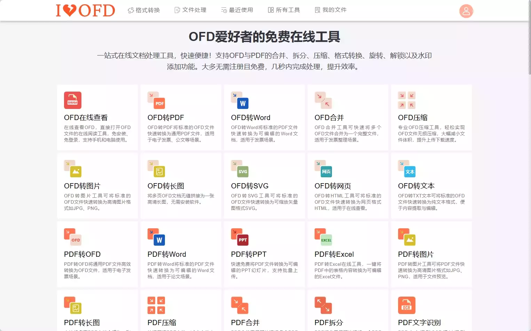Click description starting PDF转Excel在线工具
Screen dimensions: 531x331
click(x=348, y=270)
